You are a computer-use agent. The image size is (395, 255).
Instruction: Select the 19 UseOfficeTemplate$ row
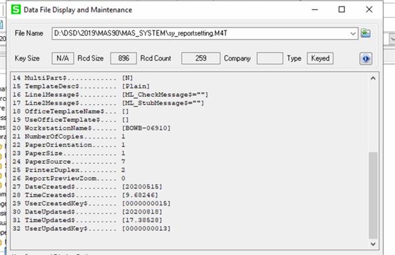[x=71, y=119]
